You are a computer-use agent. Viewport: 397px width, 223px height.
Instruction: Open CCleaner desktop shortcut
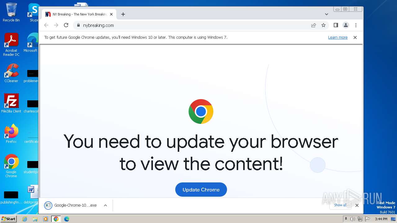click(x=11, y=73)
